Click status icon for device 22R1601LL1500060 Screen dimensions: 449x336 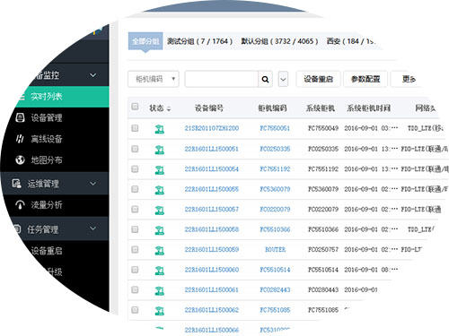160,270
